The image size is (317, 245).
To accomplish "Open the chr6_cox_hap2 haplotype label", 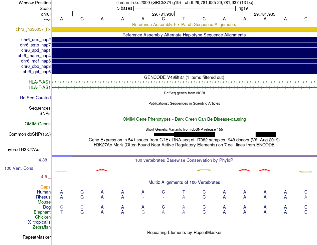I will pos(36,40).
